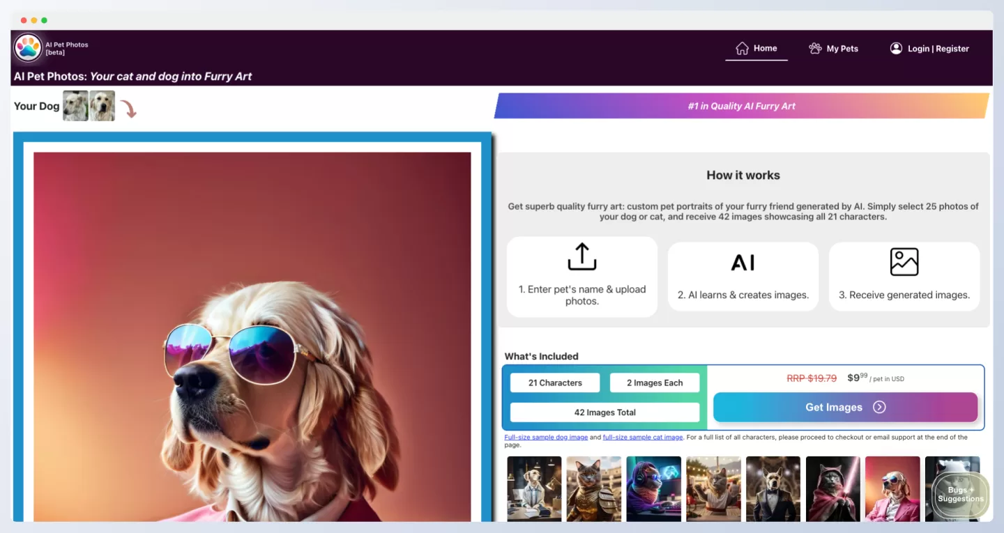
Task: Open the dog in tuxedo thumbnail
Action: [773, 488]
